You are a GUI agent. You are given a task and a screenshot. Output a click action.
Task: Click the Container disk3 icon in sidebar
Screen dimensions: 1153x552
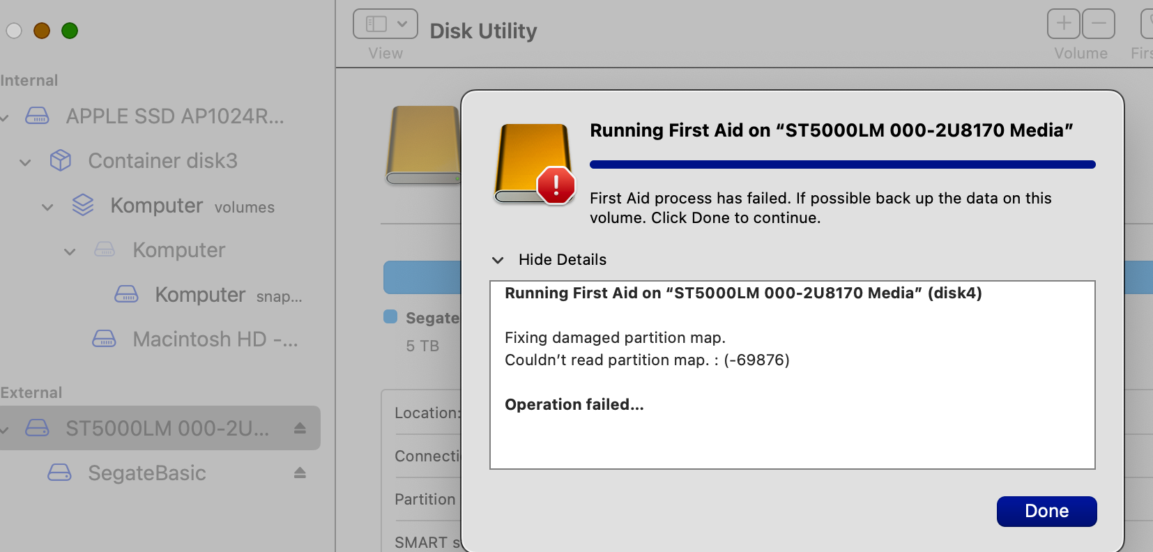point(60,160)
